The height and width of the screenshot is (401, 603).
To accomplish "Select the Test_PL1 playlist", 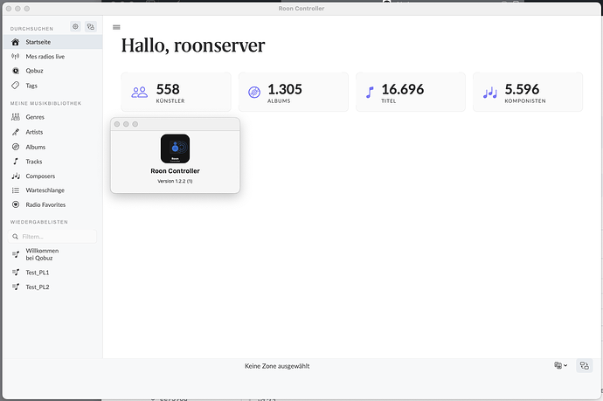I will pyautogui.click(x=37, y=273).
